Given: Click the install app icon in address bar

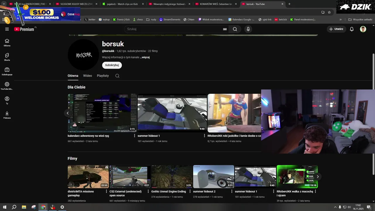Looking at the screenshot, I should [323, 12].
